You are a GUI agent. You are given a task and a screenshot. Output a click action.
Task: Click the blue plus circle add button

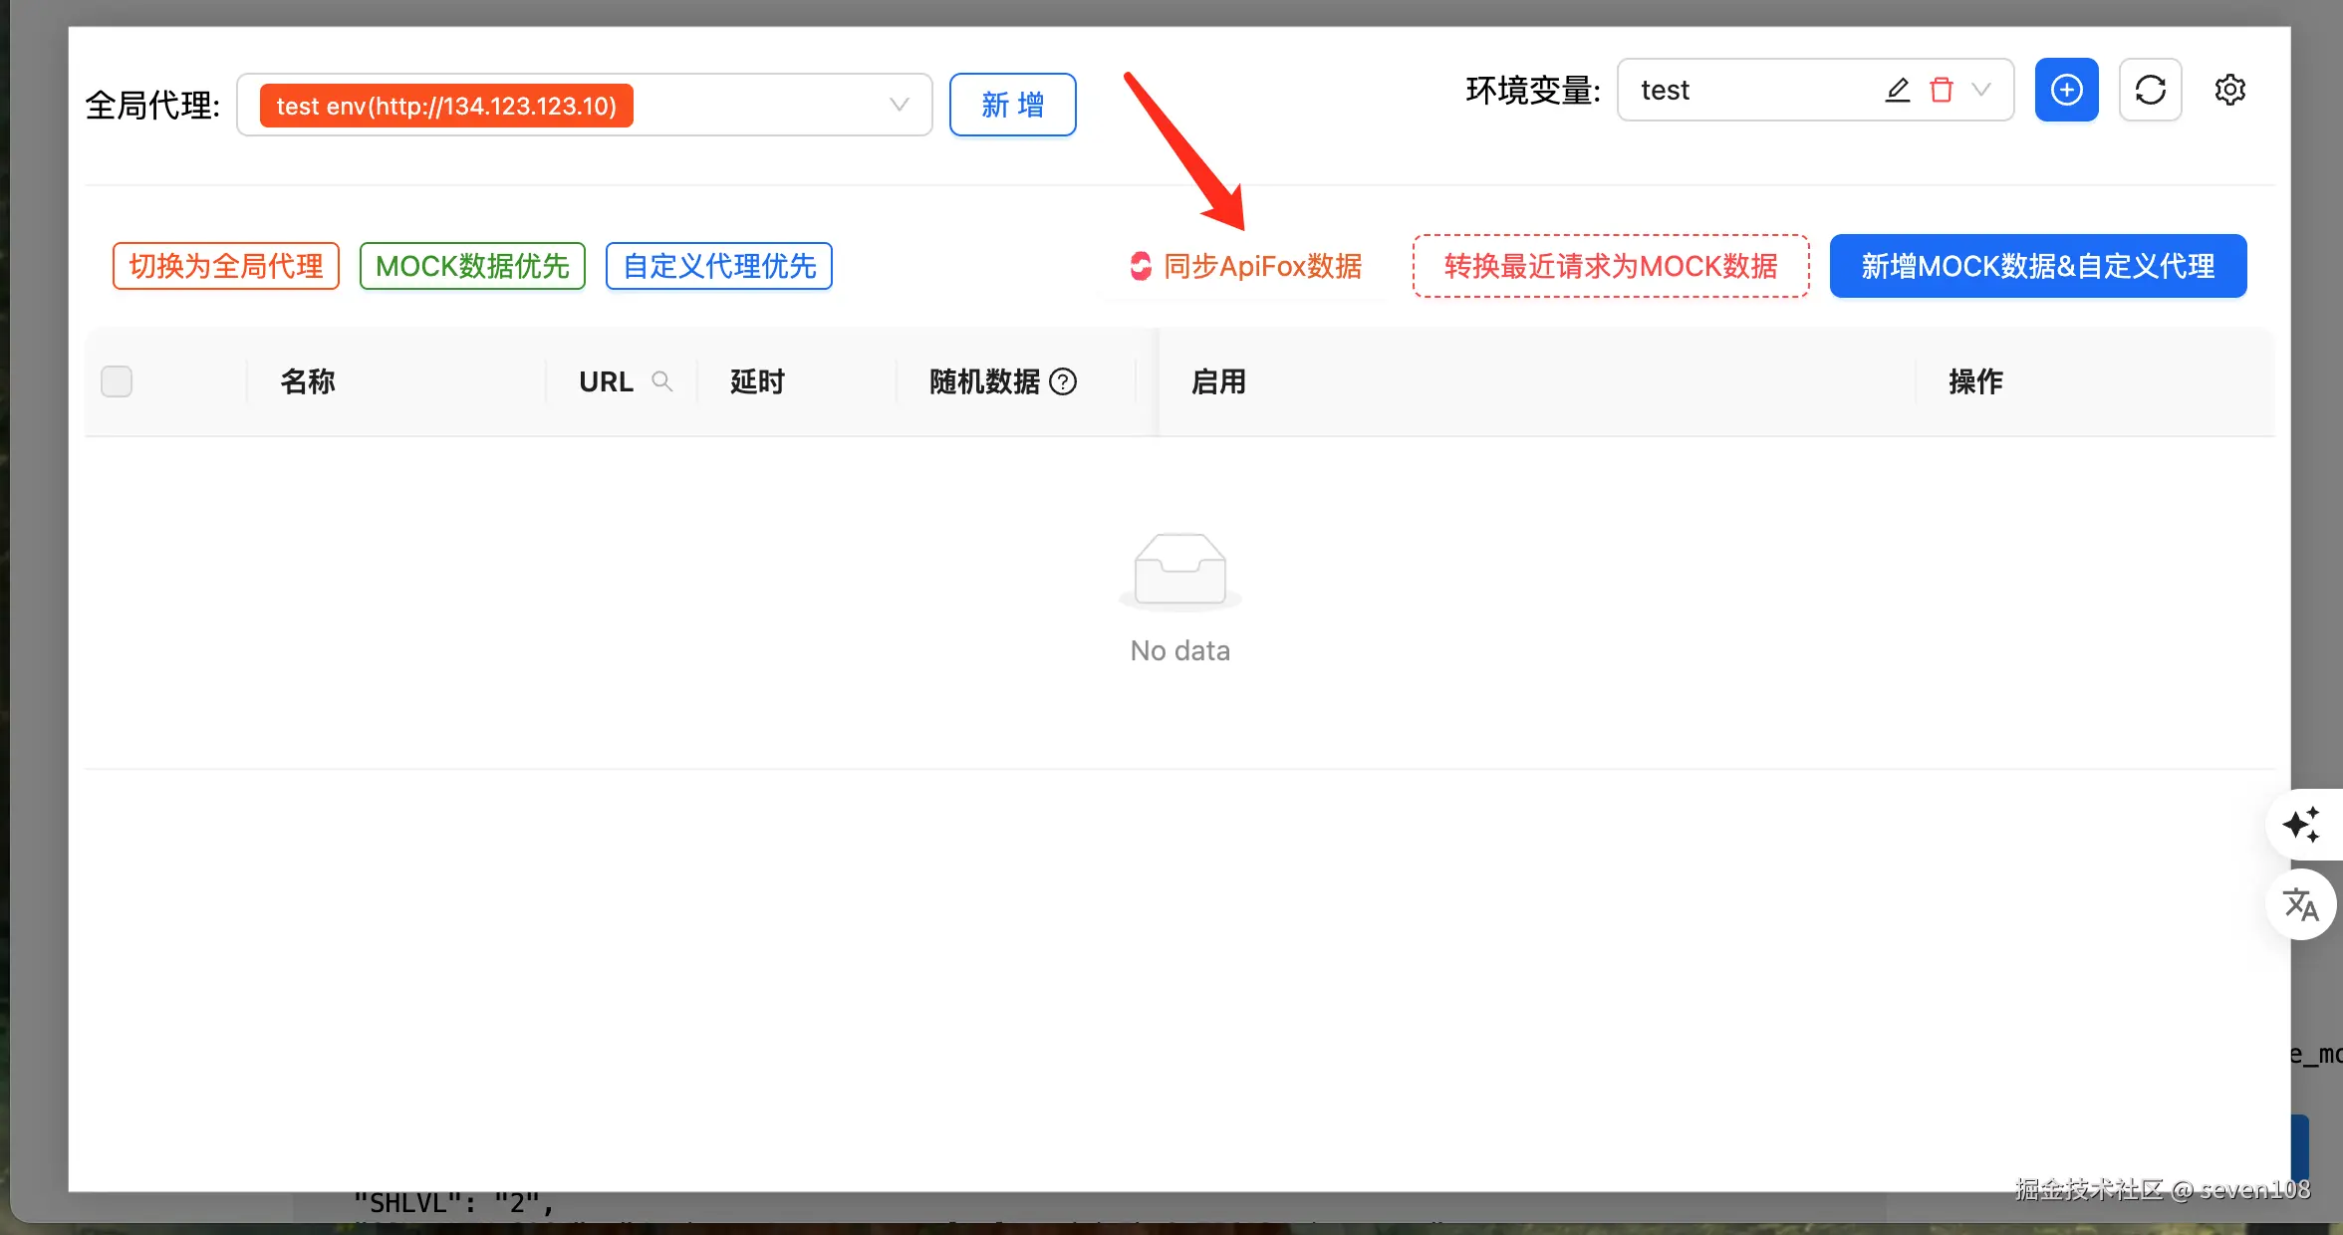click(x=2066, y=90)
